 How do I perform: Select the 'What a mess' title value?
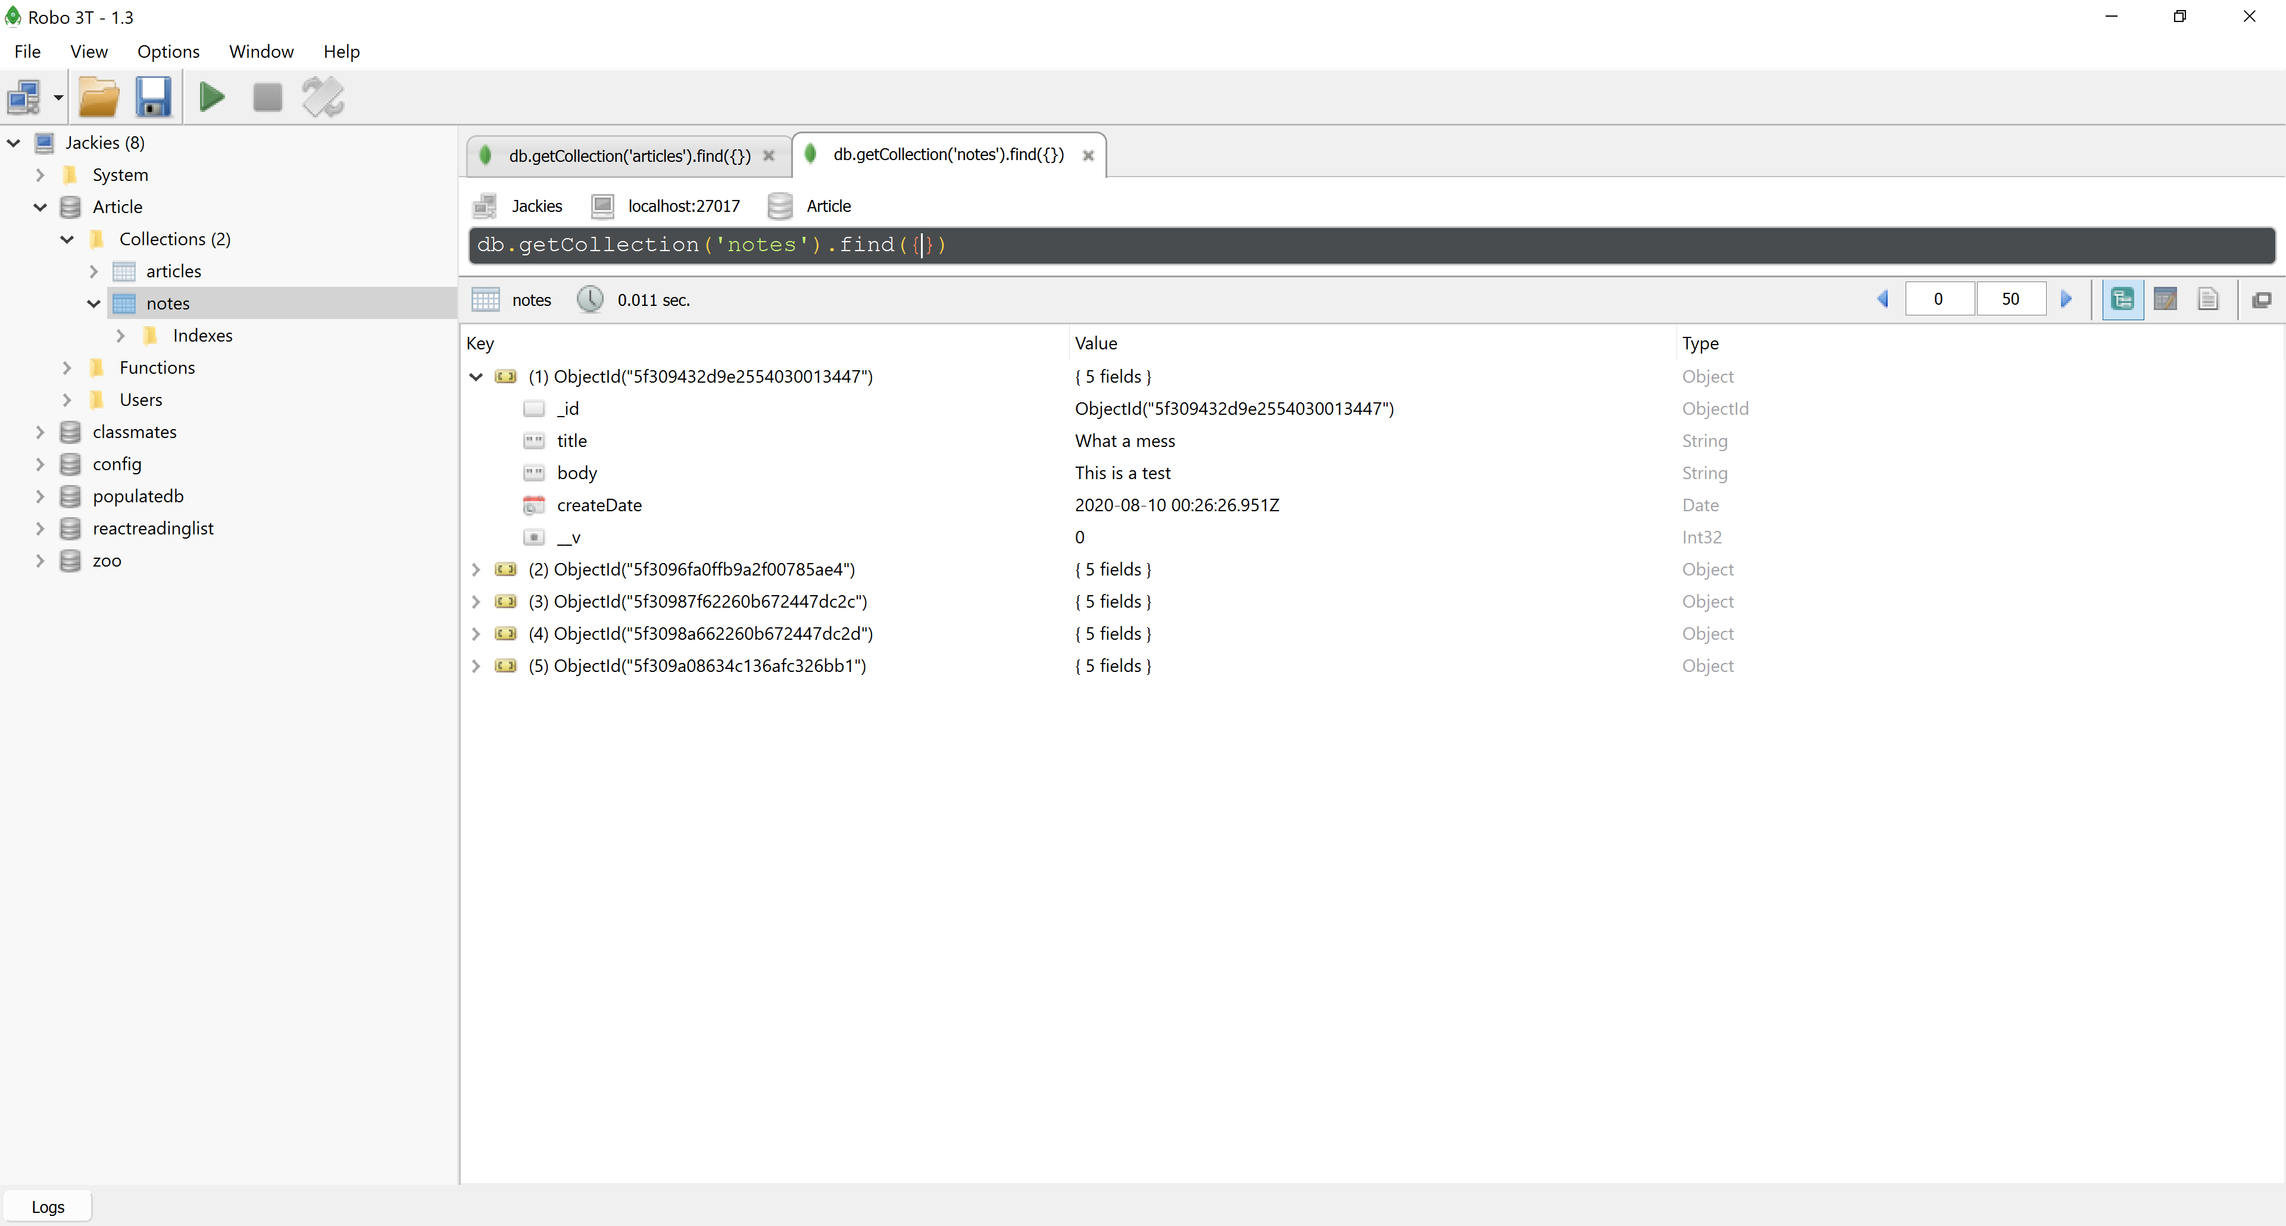(x=1125, y=441)
